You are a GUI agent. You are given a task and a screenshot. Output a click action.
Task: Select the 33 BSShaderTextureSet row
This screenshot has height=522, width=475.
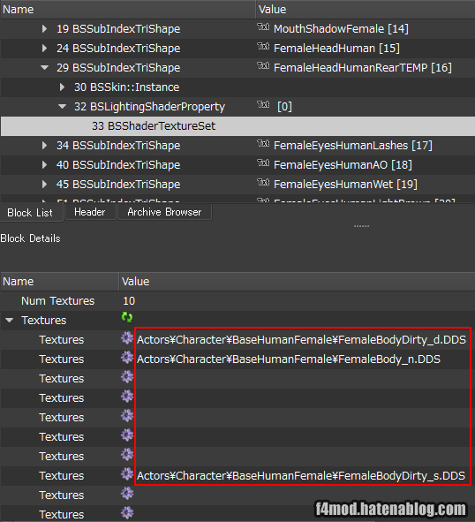point(237,126)
